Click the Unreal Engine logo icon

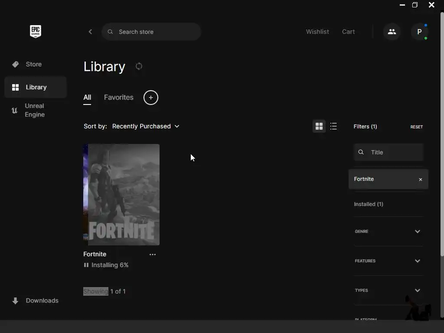pyautogui.click(x=14, y=110)
